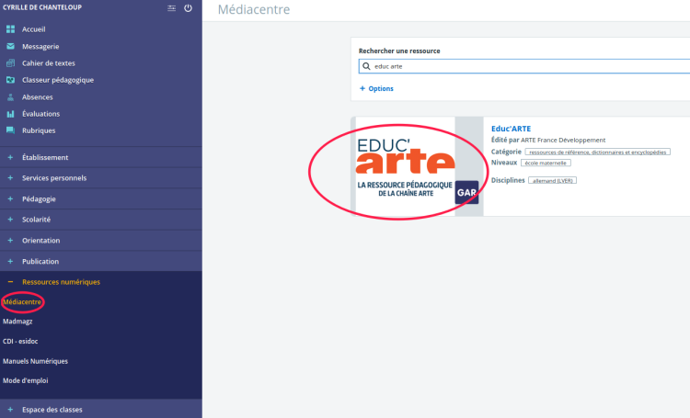Click the Rechercher une ressource search field

click(x=524, y=66)
